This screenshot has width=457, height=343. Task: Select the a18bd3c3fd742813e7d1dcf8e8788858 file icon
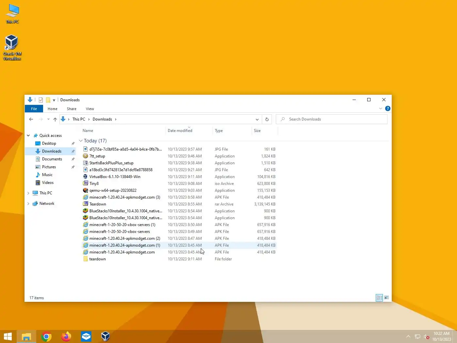(x=86, y=170)
